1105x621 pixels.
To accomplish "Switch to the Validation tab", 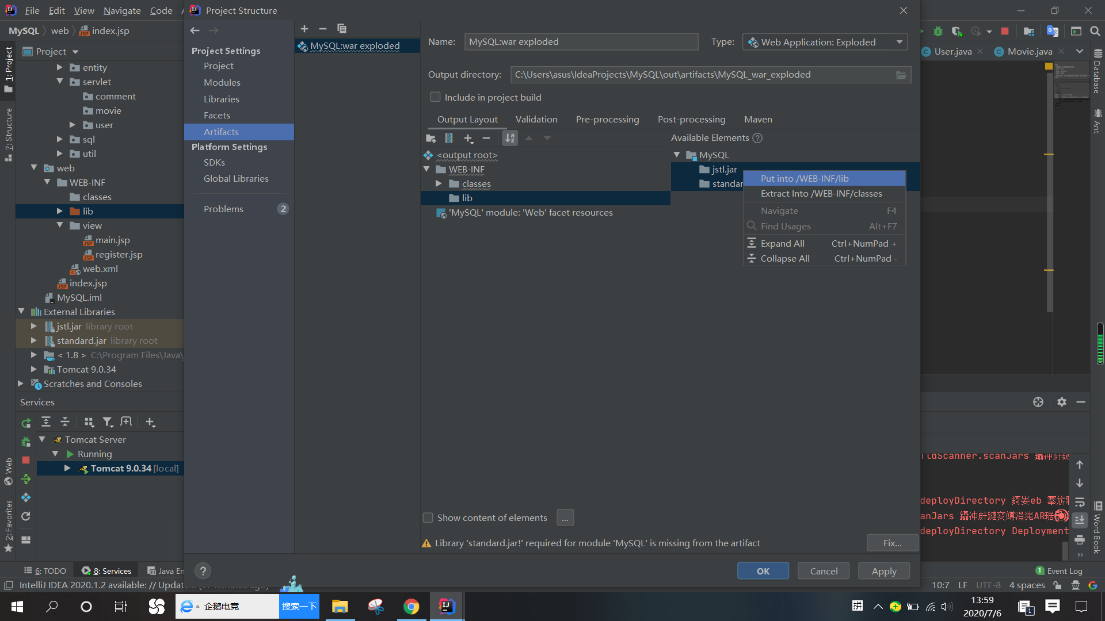I will (536, 119).
